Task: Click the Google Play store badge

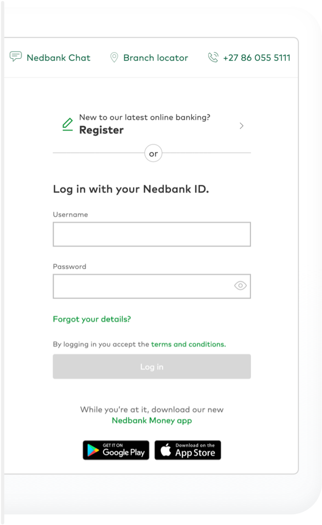Action: (x=116, y=450)
